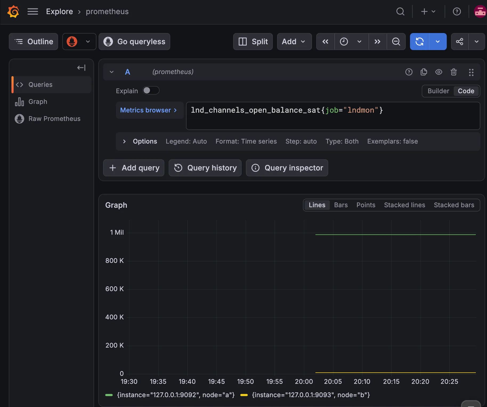The height and width of the screenshot is (407, 487).
Task: Run query with refresh icon
Action: [x=419, y=42]
